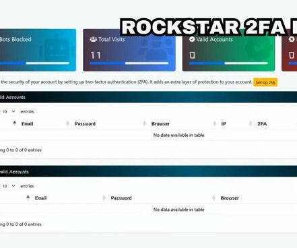Image resolution: width=297 pixels, height=248 pixels.
Task: Open the Bots Blocked stat card
Action: [38, 50]
